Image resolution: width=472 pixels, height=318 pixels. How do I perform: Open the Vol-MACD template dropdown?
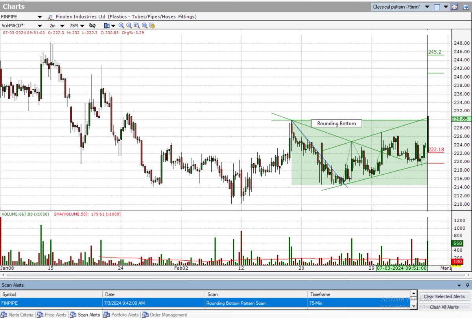tap(40, 26)
